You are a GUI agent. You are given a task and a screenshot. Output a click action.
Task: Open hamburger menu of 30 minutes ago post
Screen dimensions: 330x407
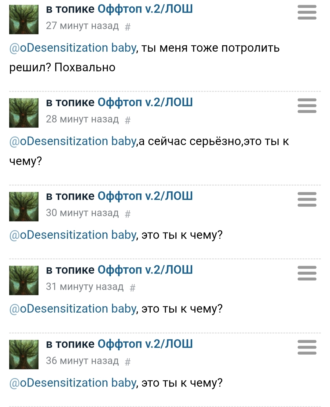[x=307, y=200]
